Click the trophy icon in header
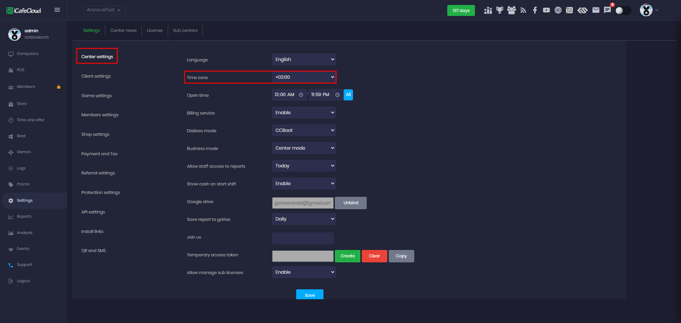The image size is (681, 323). coord(500,10)
